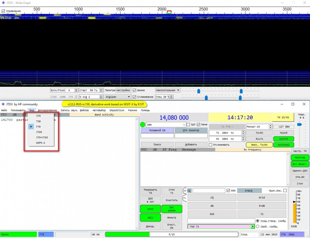The height and width of the screenshot is (238, 310).
Task: Toggle the Управление checkbox in Wide Graph
Action: tap(3, 11)
